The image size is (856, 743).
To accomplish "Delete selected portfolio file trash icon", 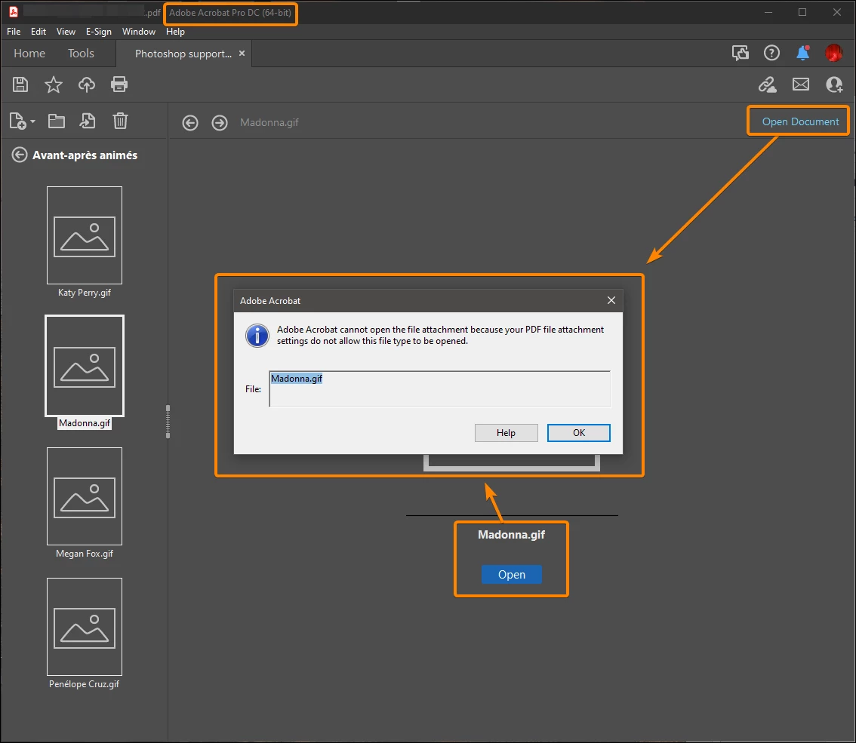I will tap(120, 121).
